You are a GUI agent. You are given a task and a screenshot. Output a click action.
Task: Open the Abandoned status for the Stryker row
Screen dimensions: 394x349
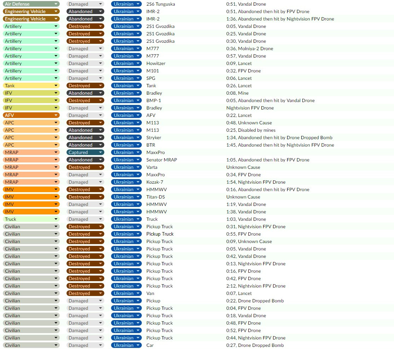[85, 137]
